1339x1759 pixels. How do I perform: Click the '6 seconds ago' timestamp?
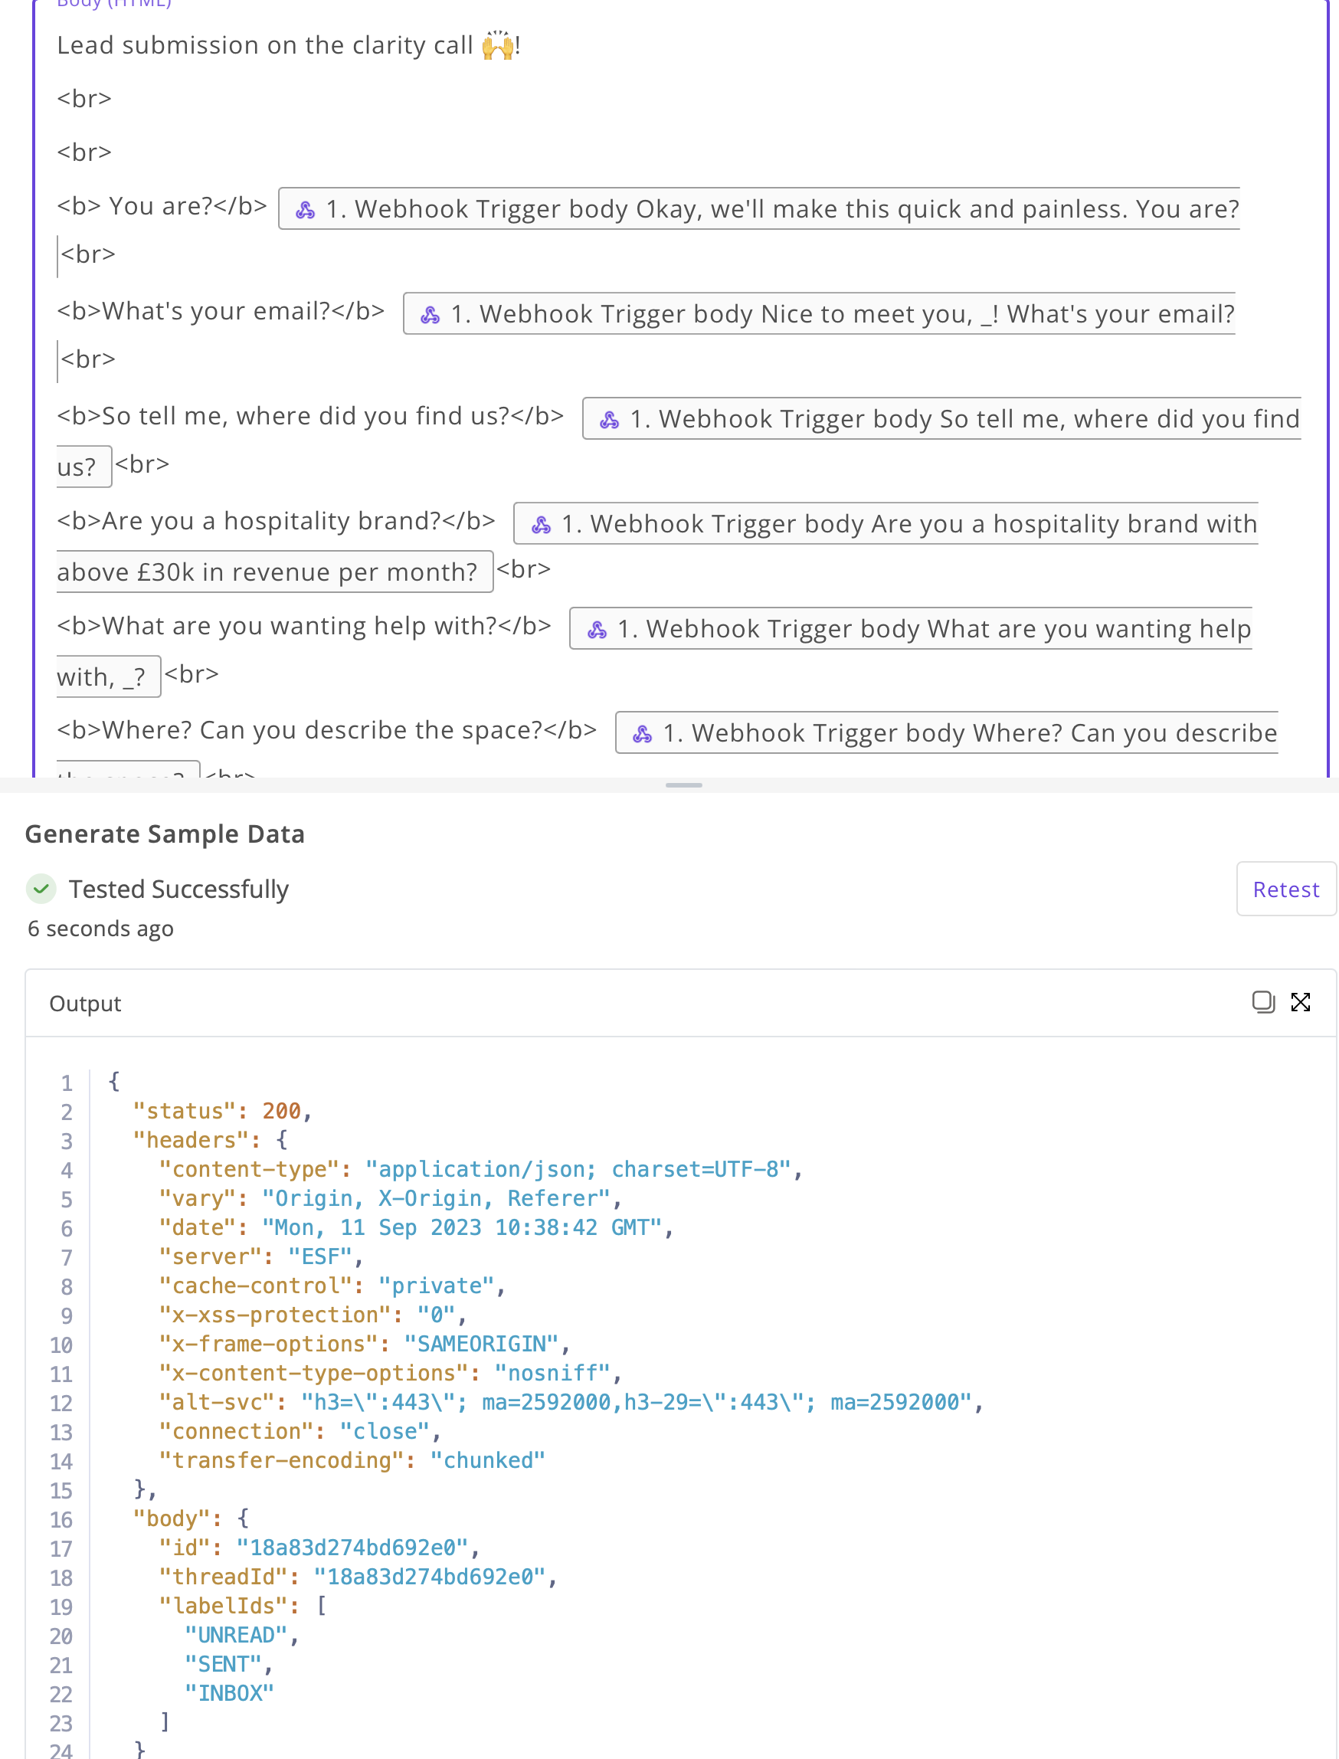100,929
